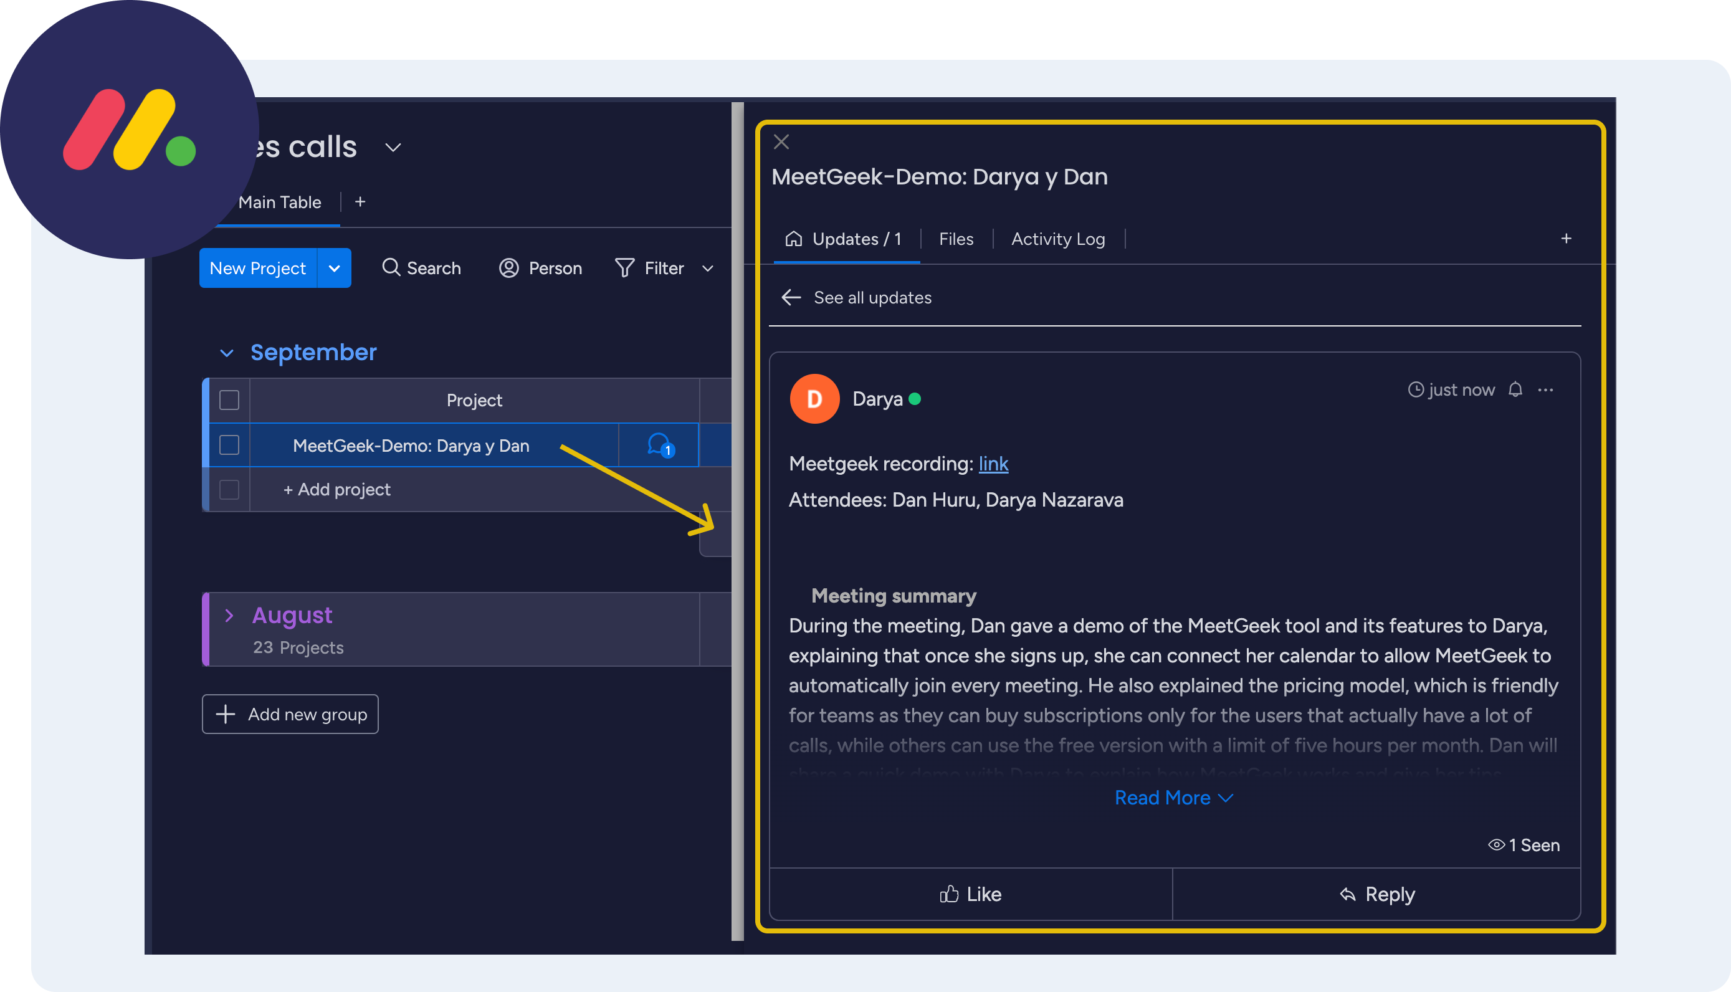Click the back arrow beside See all updates

pos(791,298)
